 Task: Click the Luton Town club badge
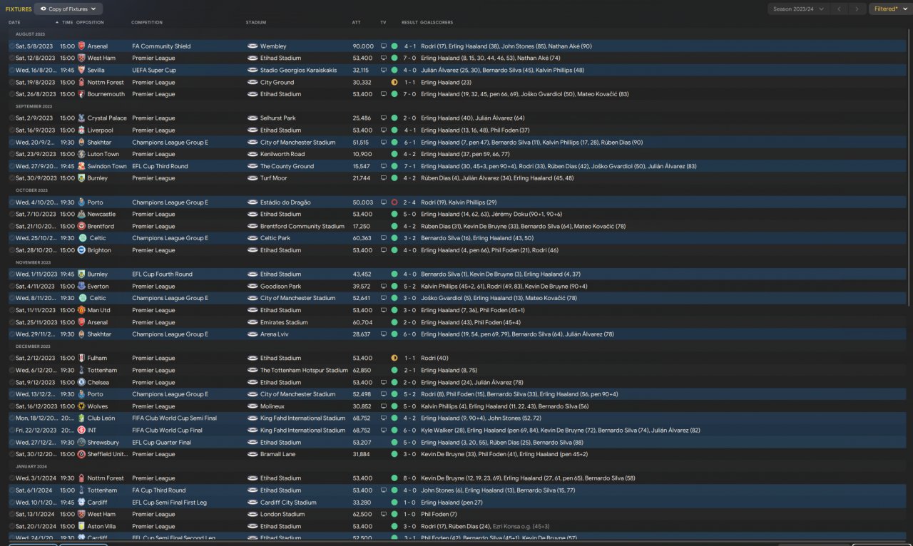[81, 154]
